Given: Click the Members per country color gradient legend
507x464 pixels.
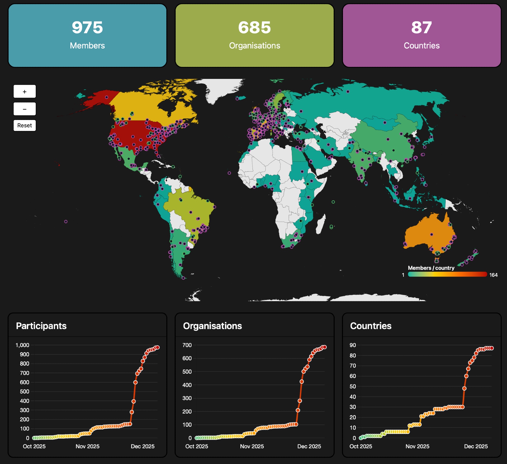Looking at the screenshot, I should (447, 274).
